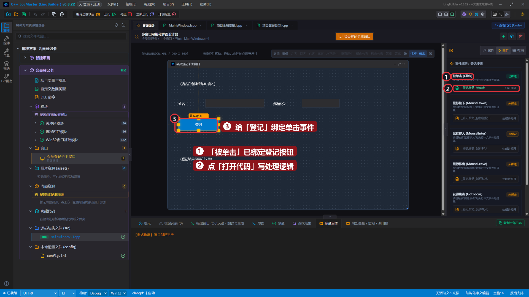
Task: Switch to the 属性 tab
Action: click(x=488, y=50)
